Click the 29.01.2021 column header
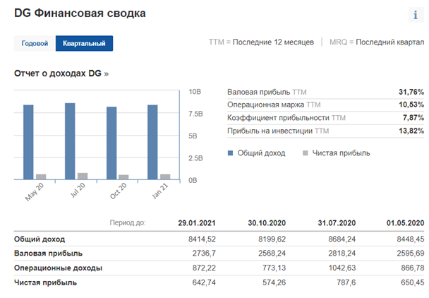 [197, 223]
